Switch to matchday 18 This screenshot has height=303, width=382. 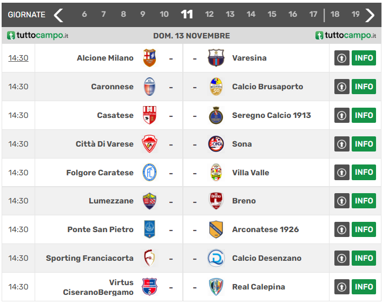335,15
